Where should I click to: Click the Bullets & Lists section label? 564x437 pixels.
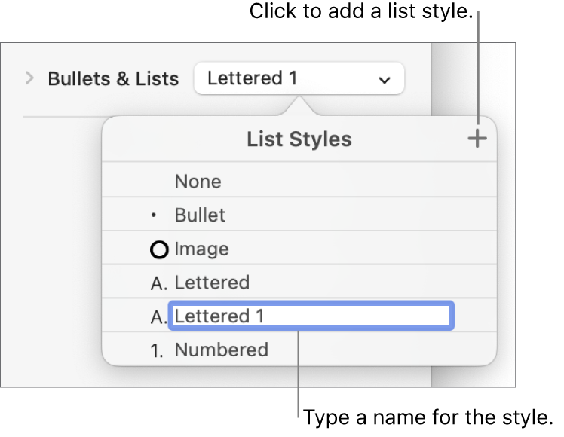(113, 78)
